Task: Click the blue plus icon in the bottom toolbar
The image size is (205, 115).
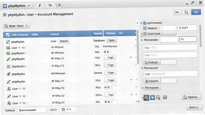Action: coord(152,98)
